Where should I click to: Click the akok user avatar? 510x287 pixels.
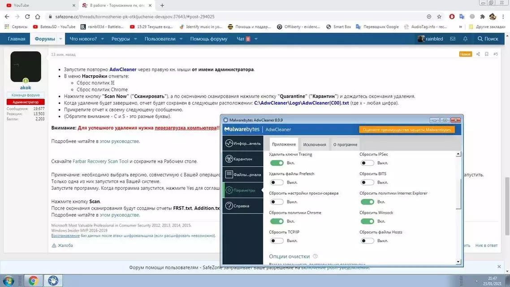(26, 67)
